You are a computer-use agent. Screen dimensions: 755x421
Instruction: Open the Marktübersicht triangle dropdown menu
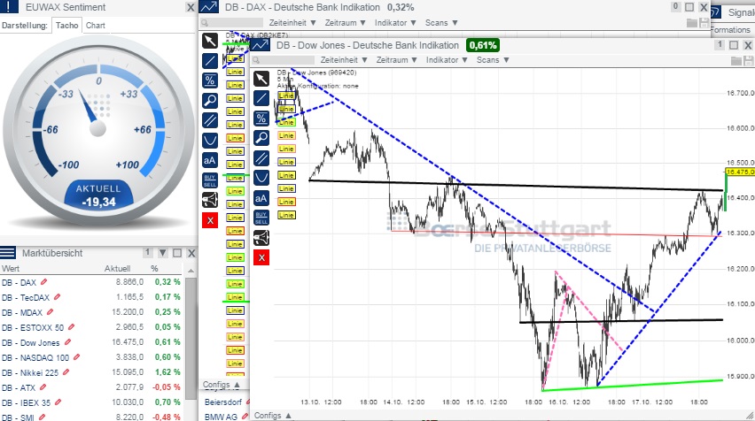click(x=163, y=253)
